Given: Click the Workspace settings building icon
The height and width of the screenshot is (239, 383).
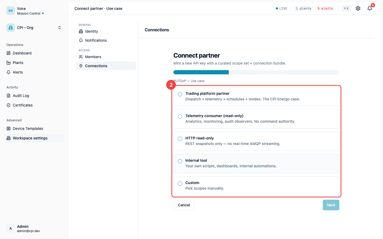Looking at the screenshot, I should tap(9, 138).
